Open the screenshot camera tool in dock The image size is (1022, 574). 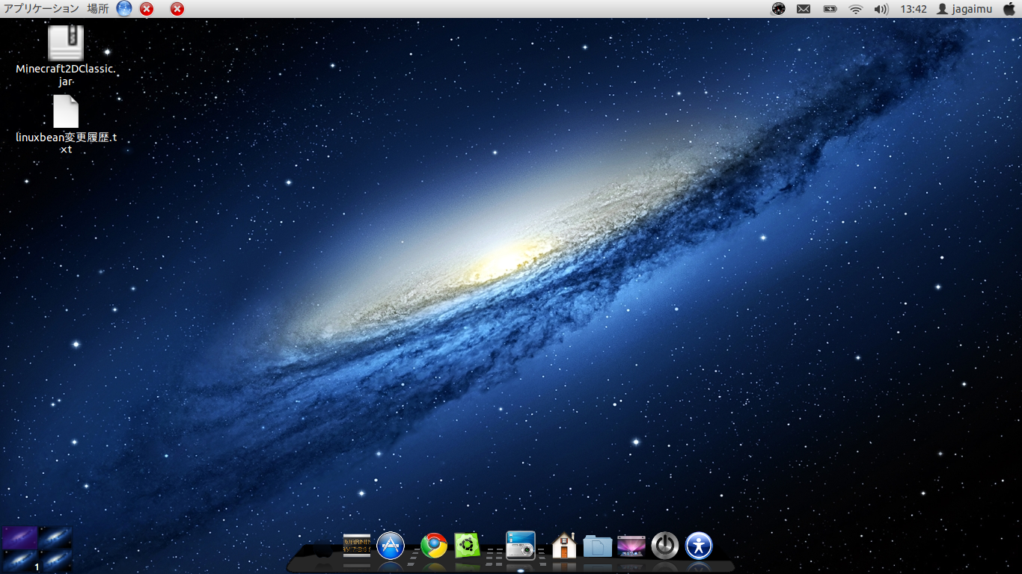tap(521, 545)
